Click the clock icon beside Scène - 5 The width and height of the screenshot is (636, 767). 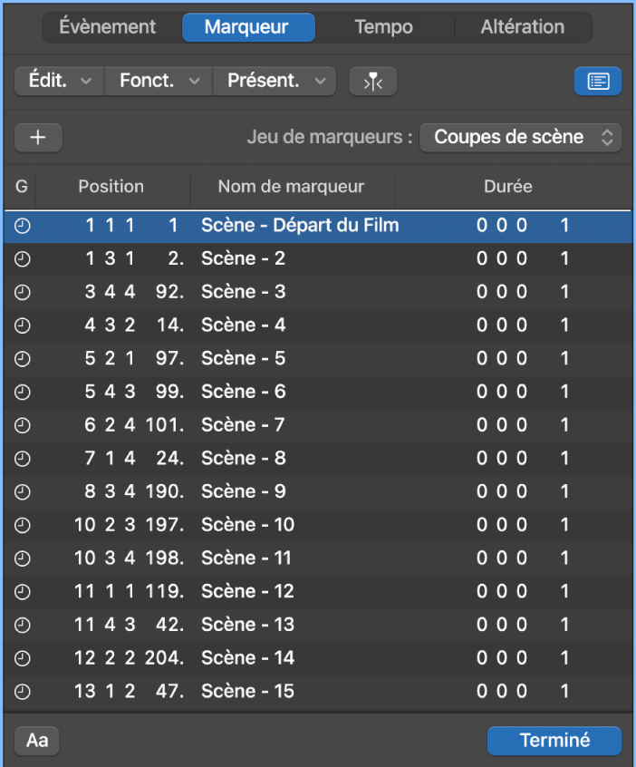pos(22,358)
